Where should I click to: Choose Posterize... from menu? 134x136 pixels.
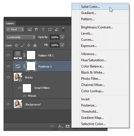tap(100, 105)
